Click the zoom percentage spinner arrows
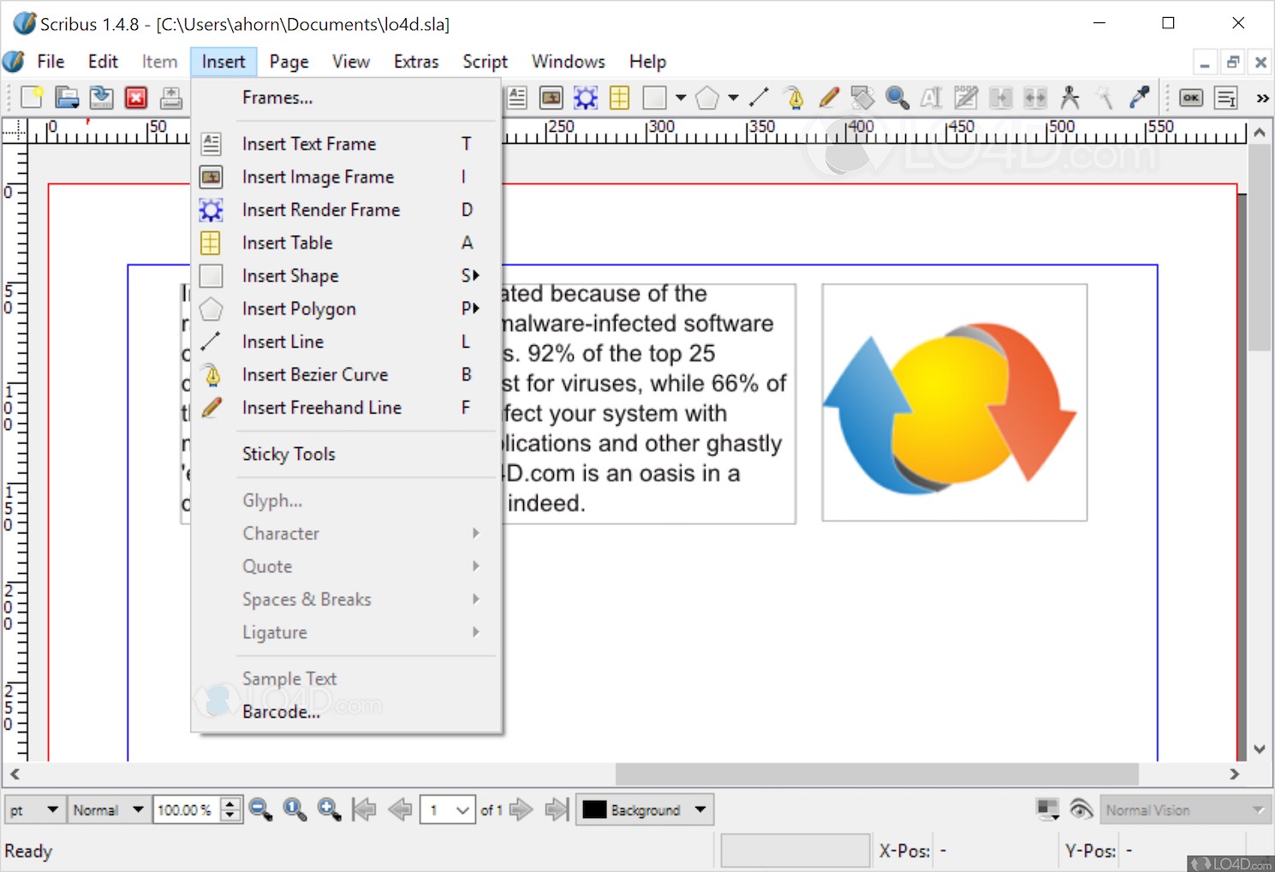 click(x=230, y=809)
